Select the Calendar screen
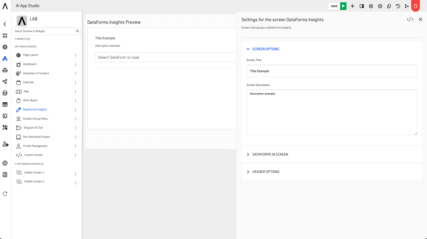Screen dimensions: 427x239 pos(28,82)
